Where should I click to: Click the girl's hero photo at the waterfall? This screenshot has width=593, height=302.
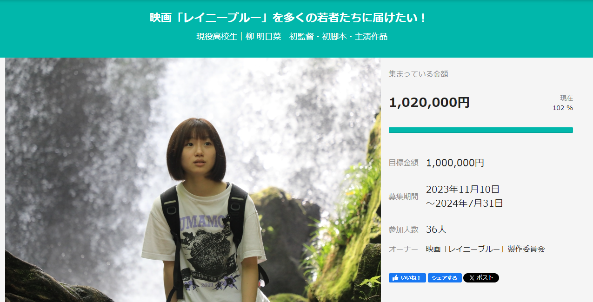pos(193,180)
